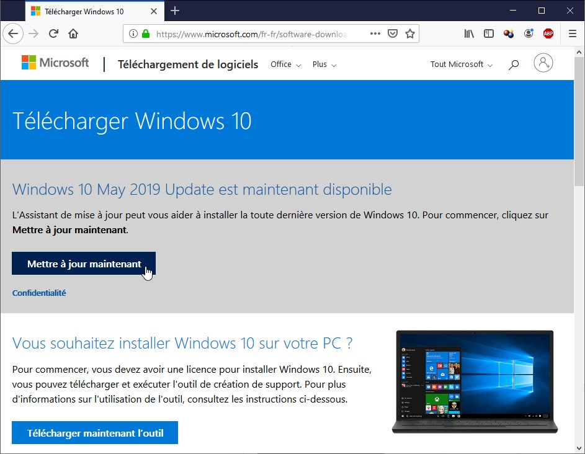This screenshot has height=454, width=585.
Task: Click Windows 10 May 2019 Update heading
Action: (202, 190)
